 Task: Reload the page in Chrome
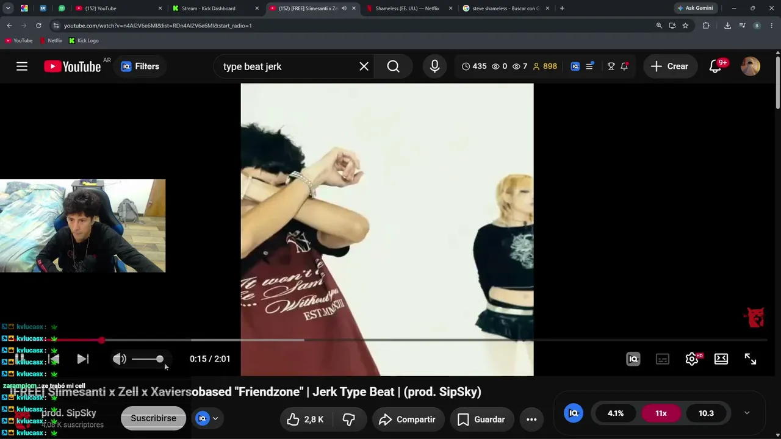pos(38,26)
